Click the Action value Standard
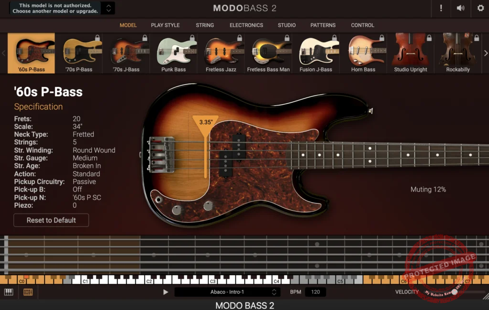 (86, 174)
